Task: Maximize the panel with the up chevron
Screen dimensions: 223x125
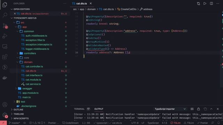Action: [x=212, y=109]
